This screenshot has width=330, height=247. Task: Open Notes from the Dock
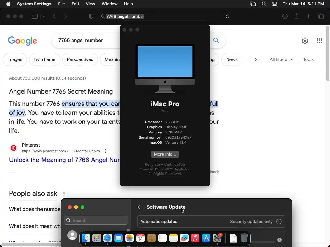click(x=173, y=238)
